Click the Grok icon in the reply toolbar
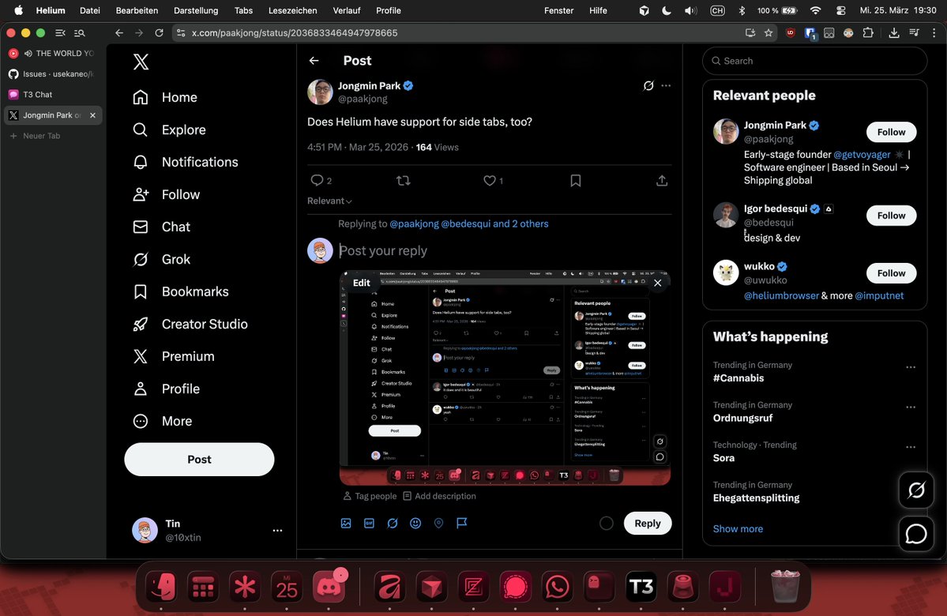Viewport: 947px width, 616px height. point(393,523)
